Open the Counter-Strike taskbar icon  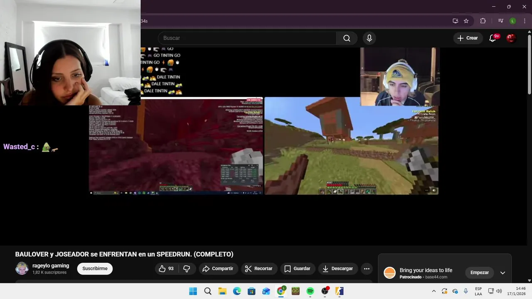pyautogui.click(x=340, y=291)
